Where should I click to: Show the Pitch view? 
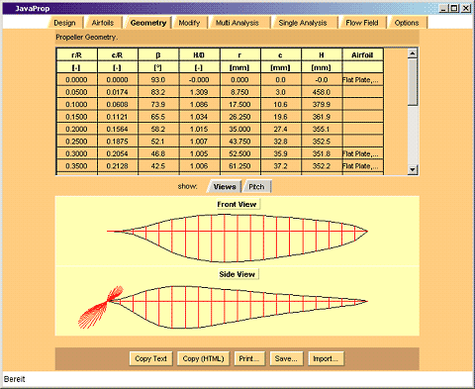tap(256, 187)
